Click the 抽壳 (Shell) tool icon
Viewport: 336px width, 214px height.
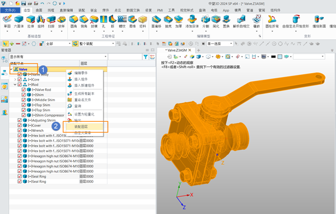coord(168,19)
